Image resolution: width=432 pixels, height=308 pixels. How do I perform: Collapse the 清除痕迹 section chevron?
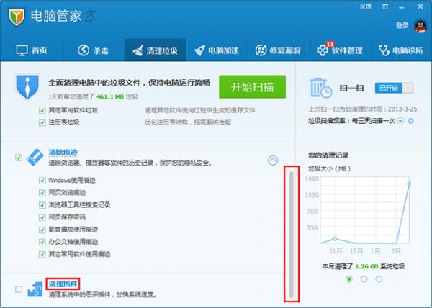point(273,160)
